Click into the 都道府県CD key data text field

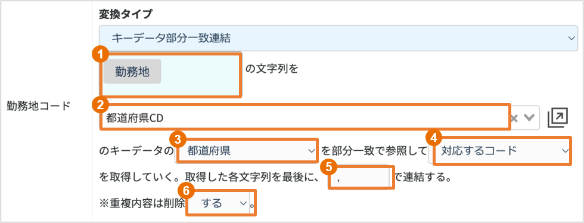(x=305, y=117)
